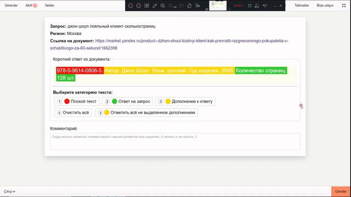
Task: Choose the Дополнение к ответу category
Action: [x=185, y=101]
